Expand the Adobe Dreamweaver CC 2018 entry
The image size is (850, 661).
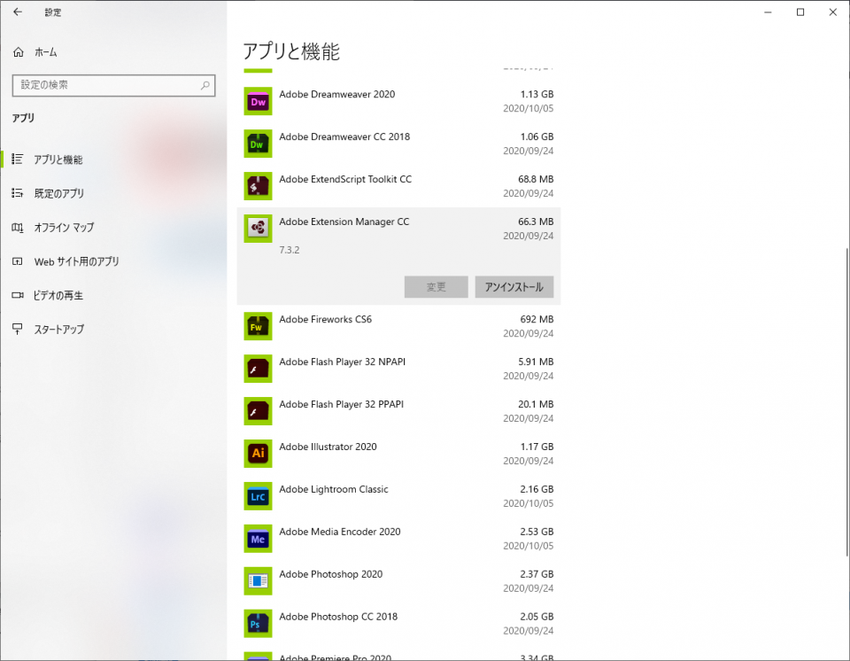(398, 144)
